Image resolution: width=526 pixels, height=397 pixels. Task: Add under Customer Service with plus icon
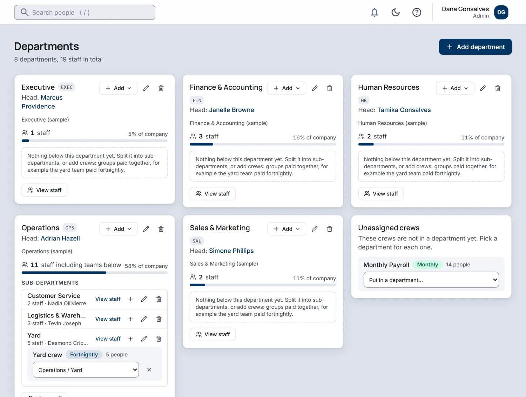coord(130,299)
